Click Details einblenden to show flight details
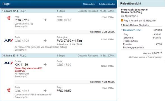The width and height of the screenshot is (165, 101). point(107,4)
